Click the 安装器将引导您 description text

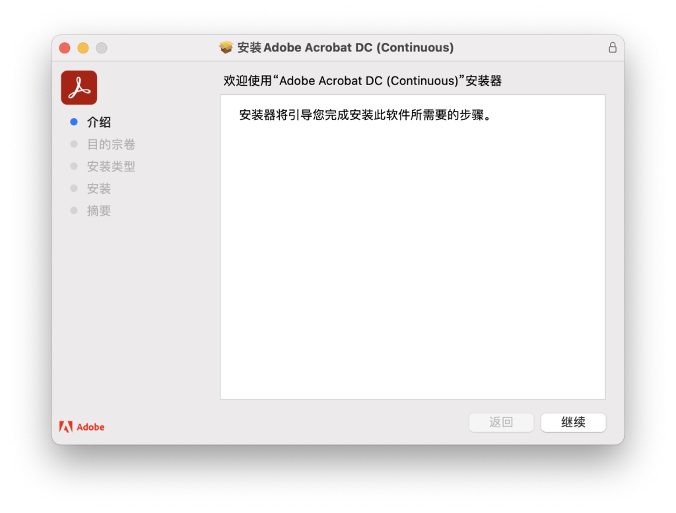click(365, 115)
